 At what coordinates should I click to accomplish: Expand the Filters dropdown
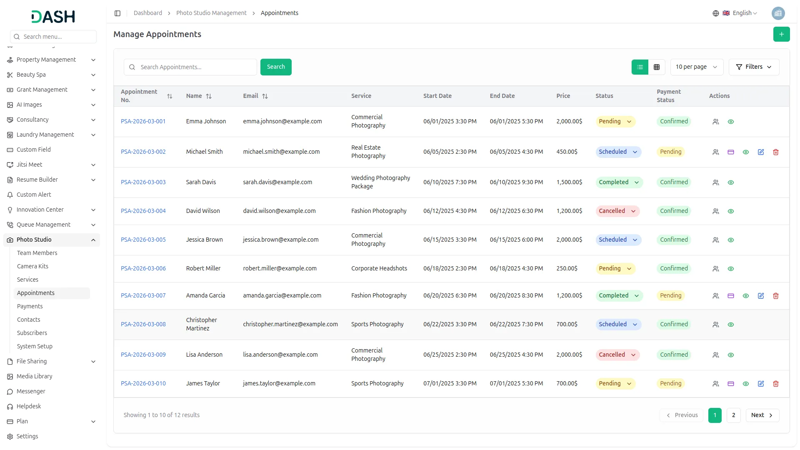point(754,67)
